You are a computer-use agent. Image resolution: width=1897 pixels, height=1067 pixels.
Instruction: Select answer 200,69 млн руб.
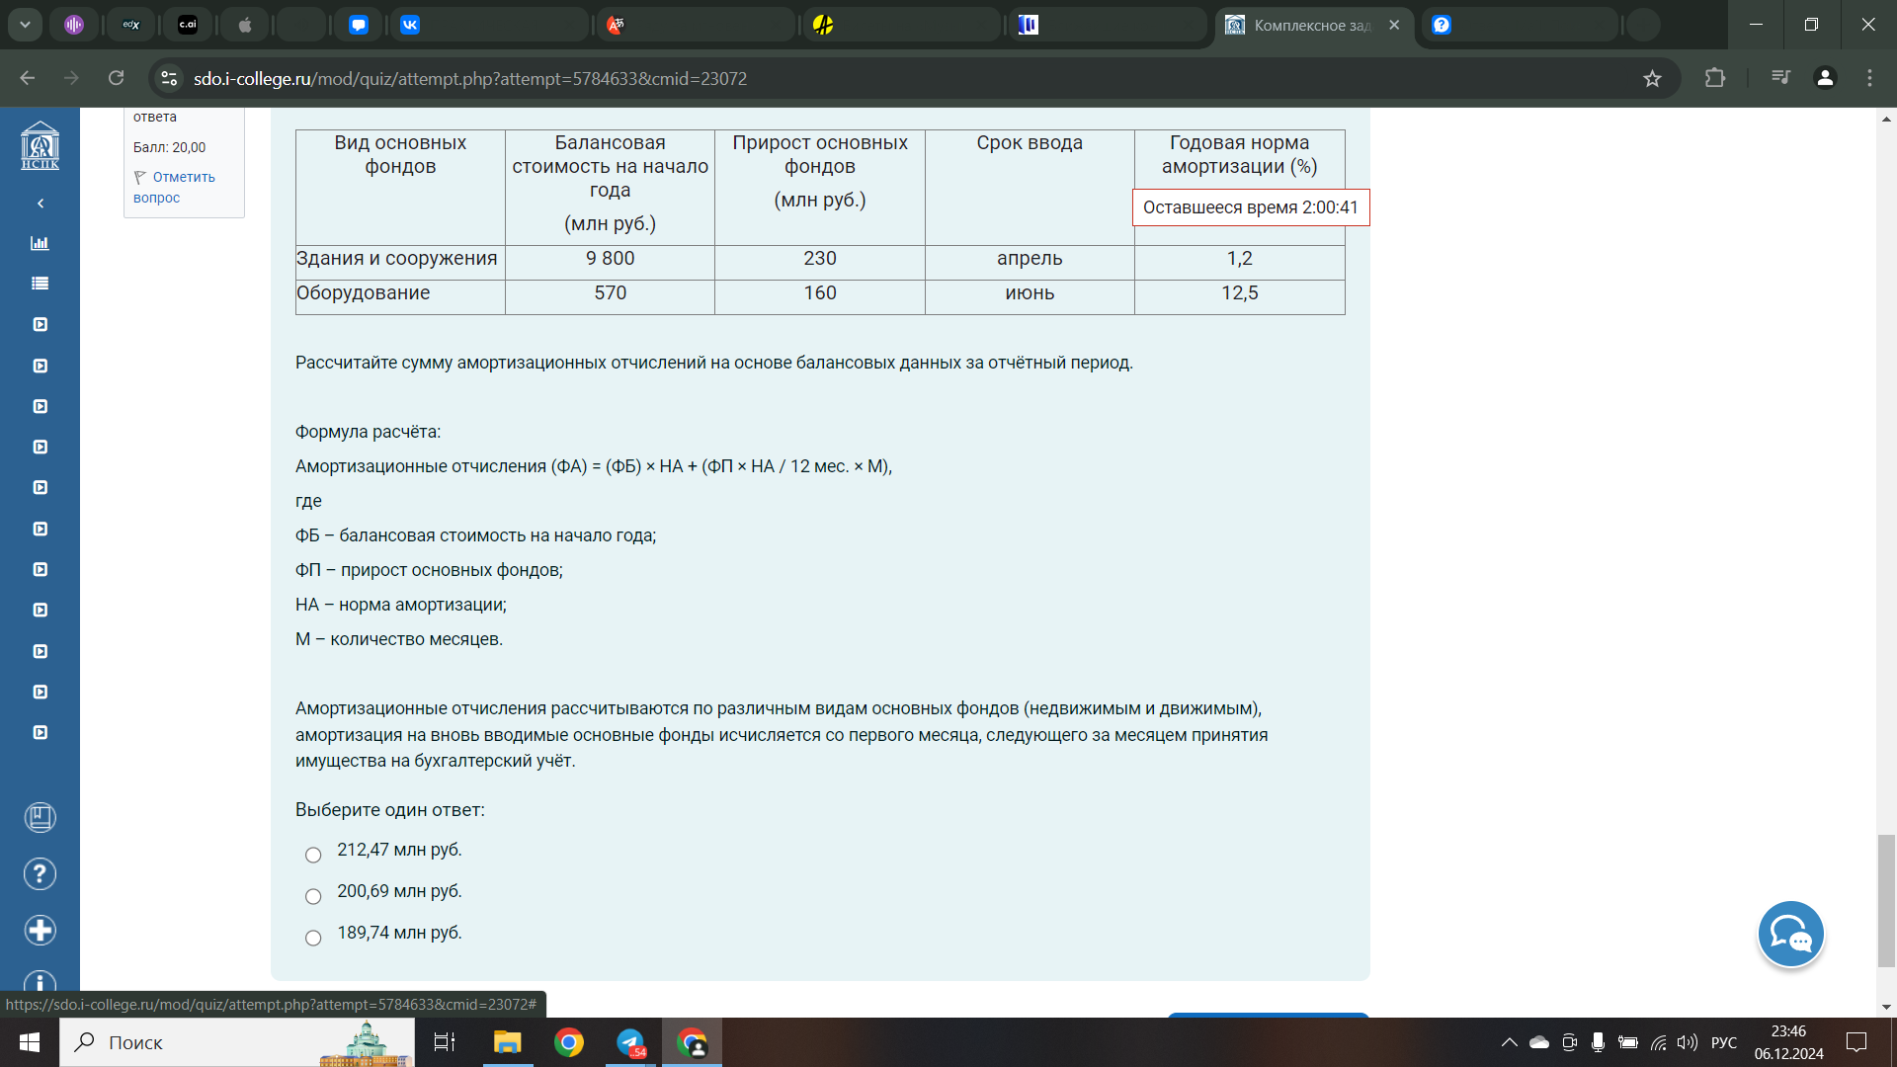313,896
